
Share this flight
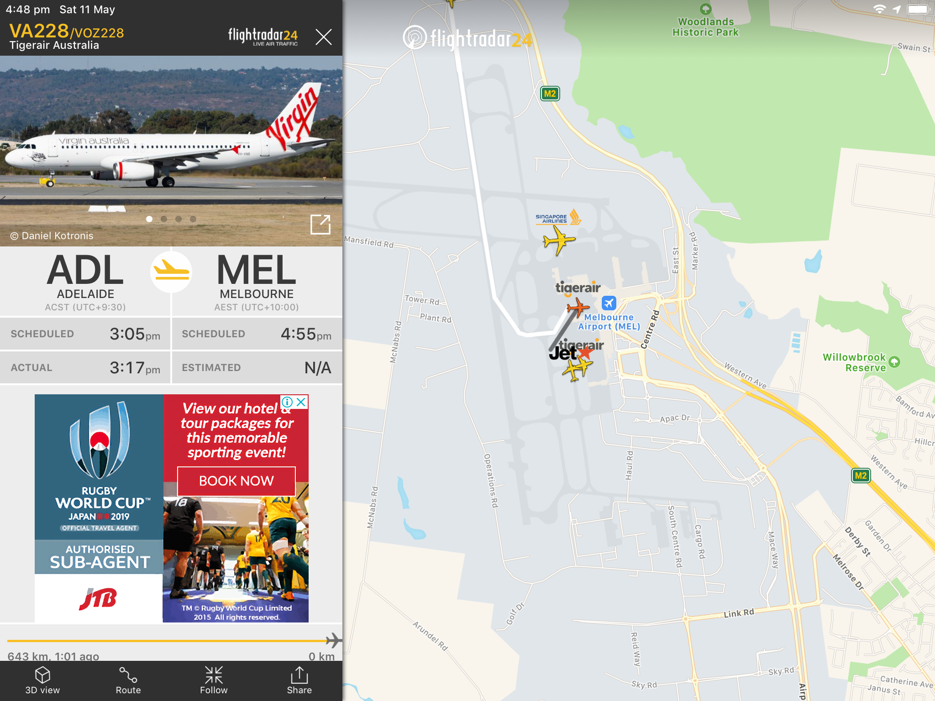click(x=299, y=680)
